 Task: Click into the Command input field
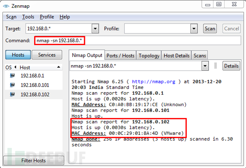point(138,41)
